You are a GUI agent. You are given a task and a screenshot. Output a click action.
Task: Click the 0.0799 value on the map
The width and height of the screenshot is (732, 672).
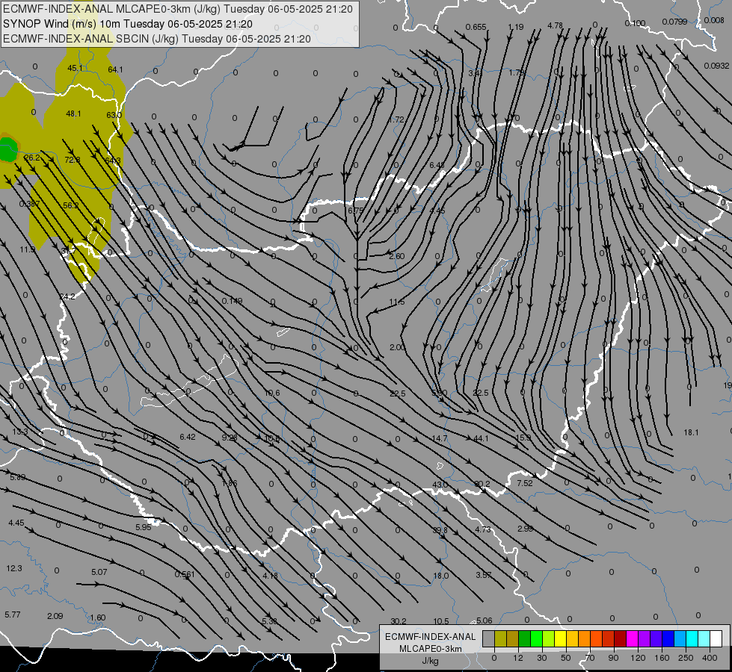click(674, 22)
